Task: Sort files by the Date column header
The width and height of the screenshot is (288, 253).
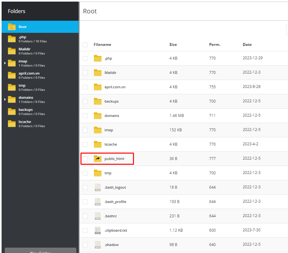Action: [247, 45]
